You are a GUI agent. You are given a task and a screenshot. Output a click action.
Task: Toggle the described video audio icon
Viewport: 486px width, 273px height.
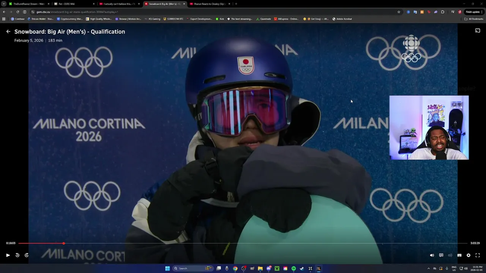click(450, 255)
